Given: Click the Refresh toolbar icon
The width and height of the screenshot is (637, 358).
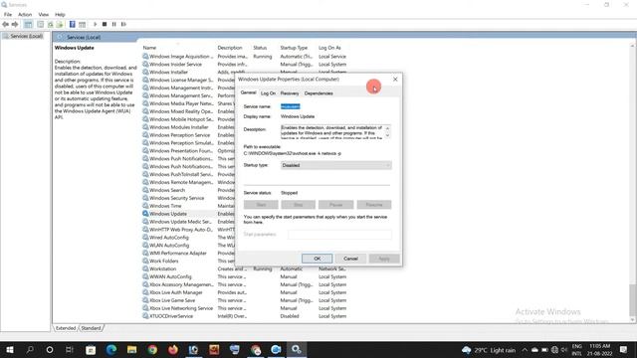Looking at the screenshot, I should tap(51, 24).
